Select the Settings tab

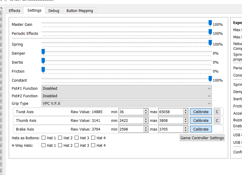34,10
